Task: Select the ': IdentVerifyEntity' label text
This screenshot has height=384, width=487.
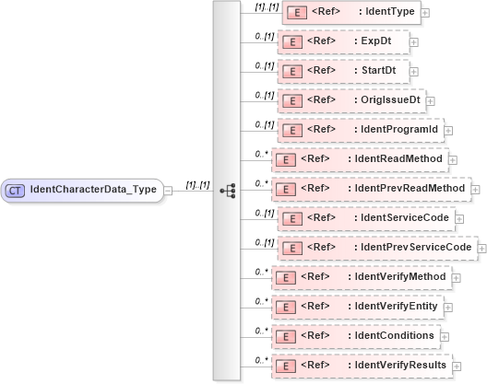Action: (x=393, y=306)
